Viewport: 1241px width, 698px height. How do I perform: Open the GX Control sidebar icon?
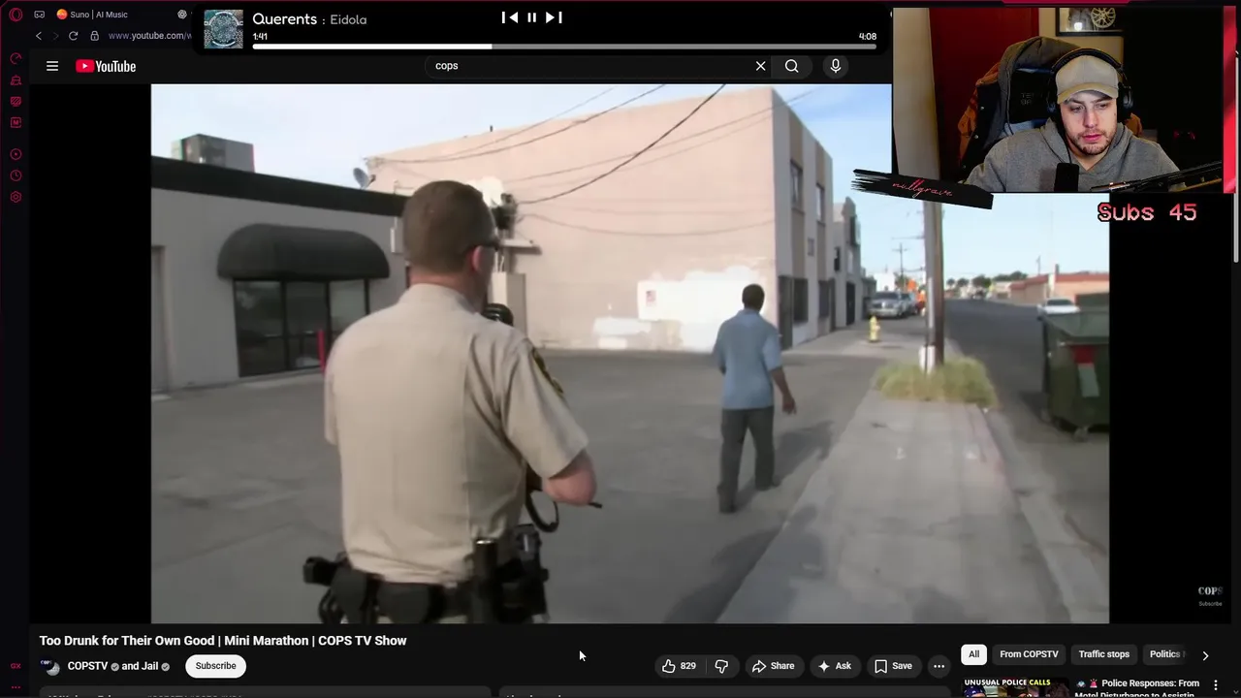click(16, 59)
